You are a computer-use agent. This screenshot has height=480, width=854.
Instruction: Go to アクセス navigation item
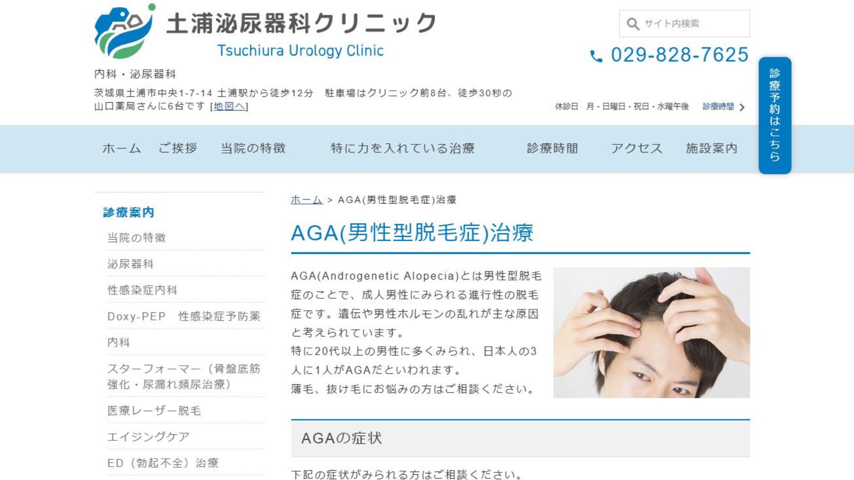point(636,148)
